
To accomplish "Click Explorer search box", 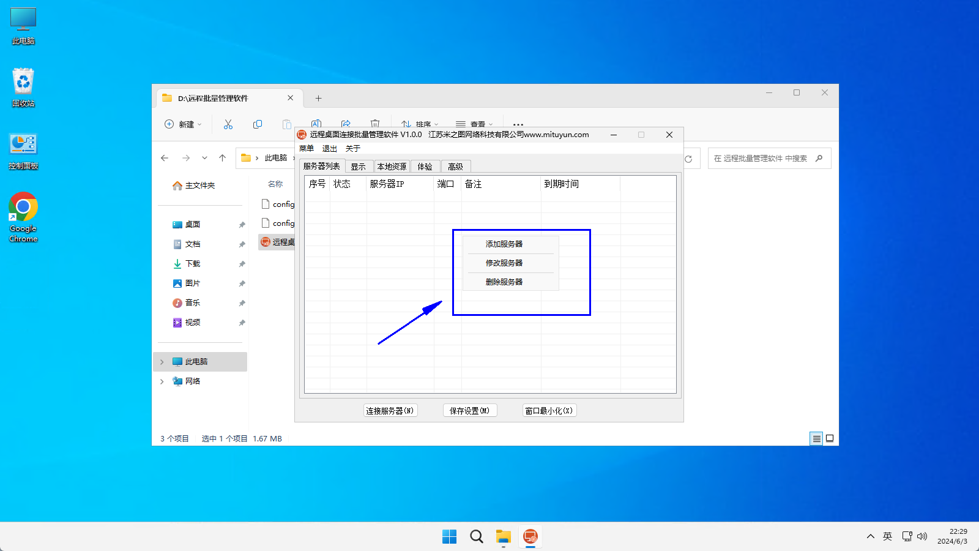I will pyautogui.click(x=769, y=158).
